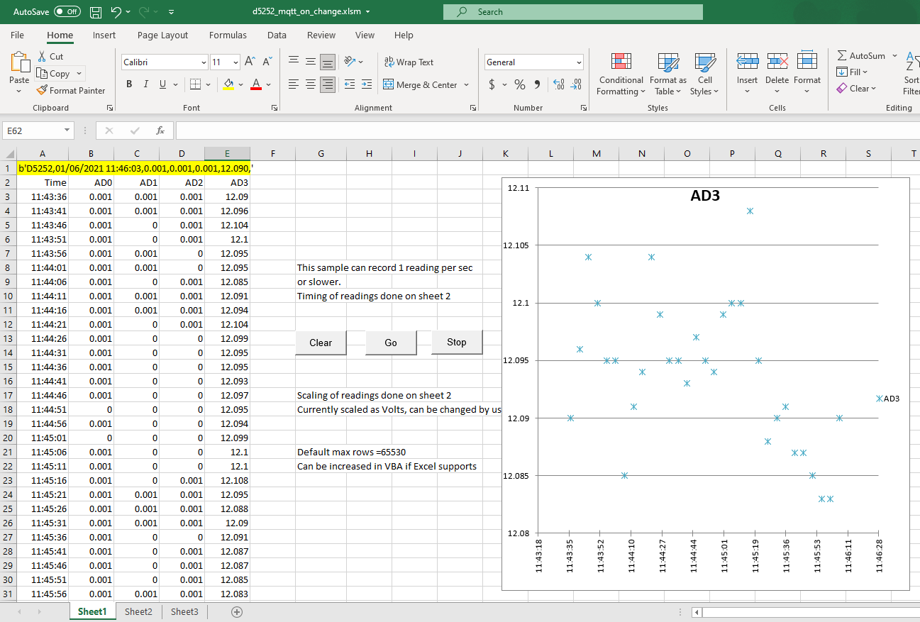Image resolution: width=920 pixels, height=622 pixels.
Task: Decrease cell indent
Action: (350, 84)
